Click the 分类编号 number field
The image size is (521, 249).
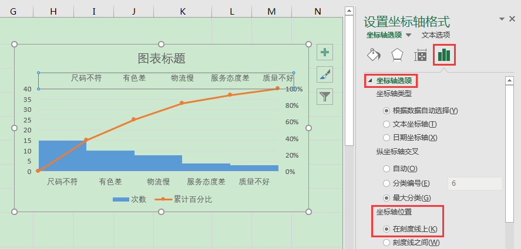[x=475, y=183]
